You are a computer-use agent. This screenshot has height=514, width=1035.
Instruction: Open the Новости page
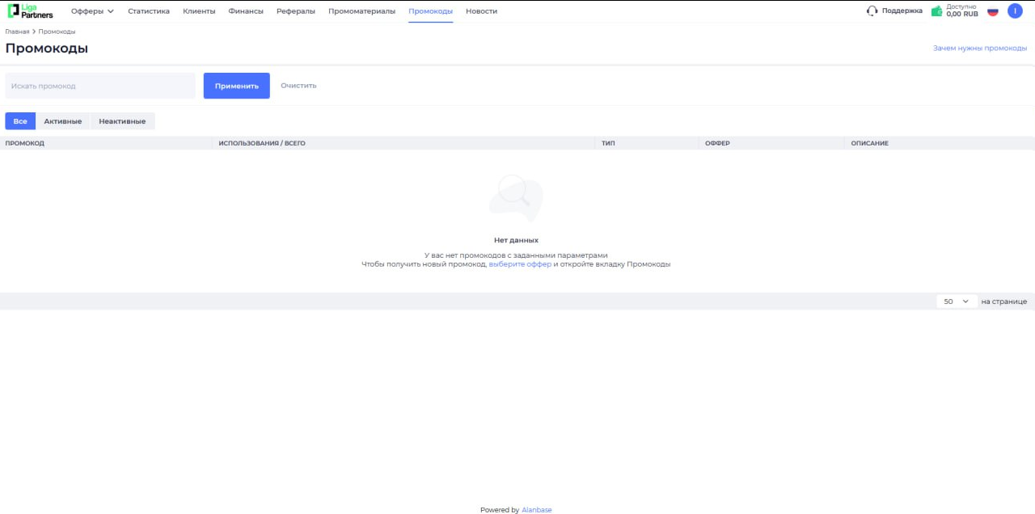click(481, 11)
